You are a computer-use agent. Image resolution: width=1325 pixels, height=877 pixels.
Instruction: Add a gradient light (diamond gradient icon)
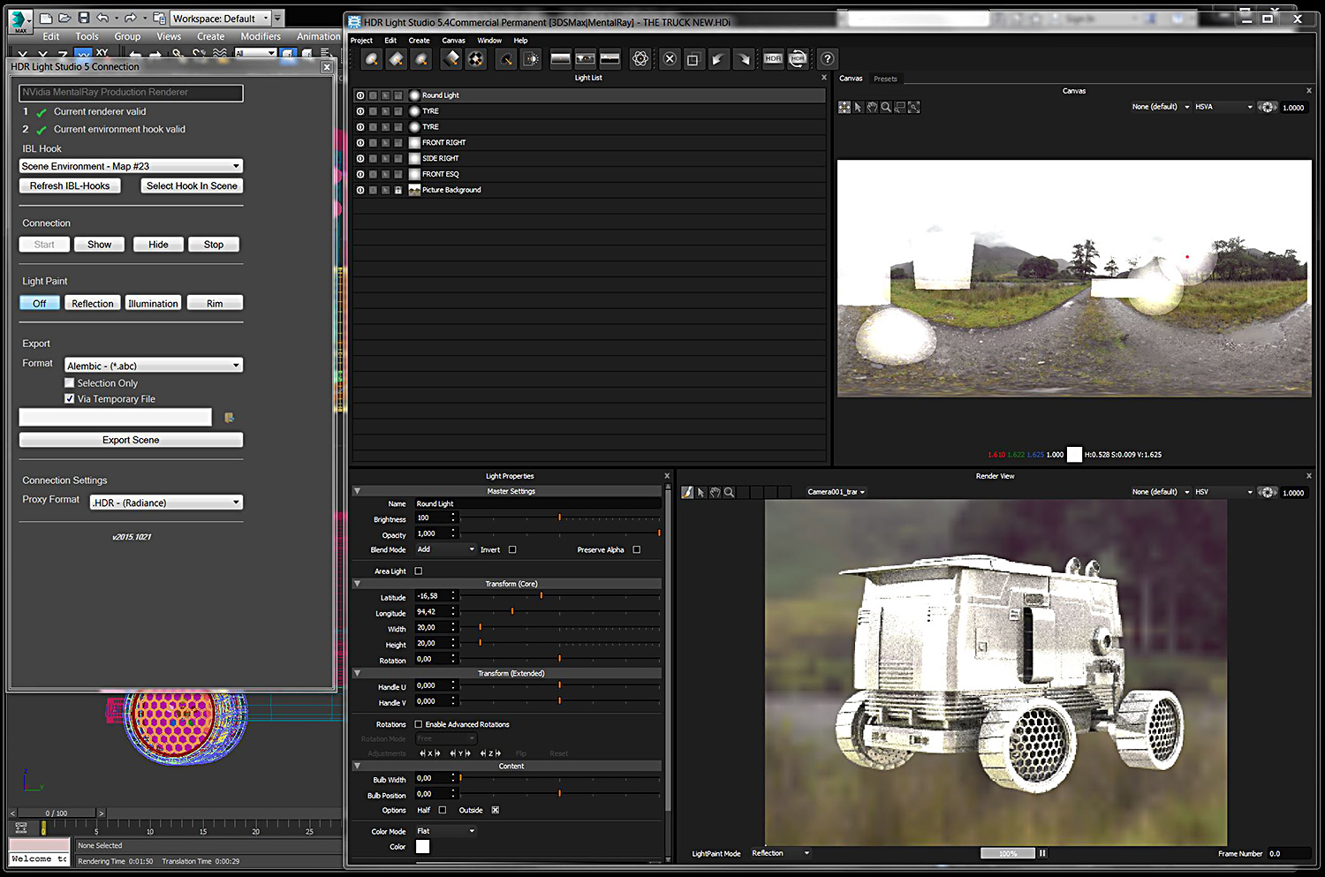tap(451, 59)
